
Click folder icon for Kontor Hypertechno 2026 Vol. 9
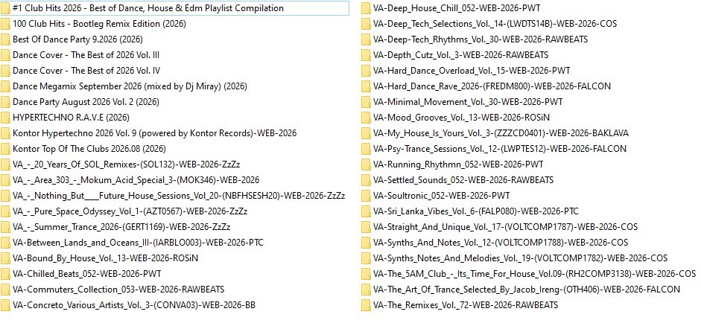[x=5, y=133]
